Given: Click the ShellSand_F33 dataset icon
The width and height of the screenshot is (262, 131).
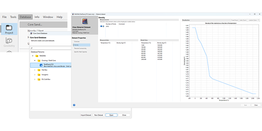Looking at the screenshot, I should tap(41, 65).
